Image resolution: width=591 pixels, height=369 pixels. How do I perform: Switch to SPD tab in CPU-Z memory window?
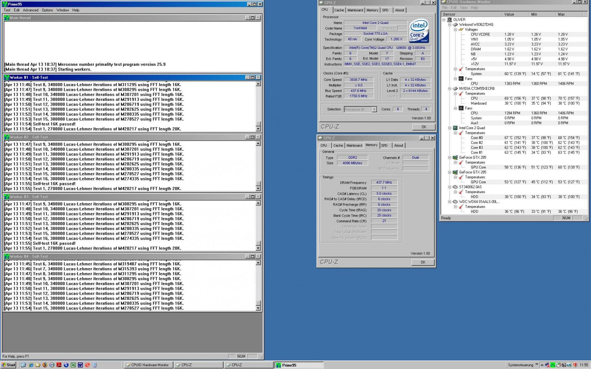pyautogui.click(x=384, y=146)
